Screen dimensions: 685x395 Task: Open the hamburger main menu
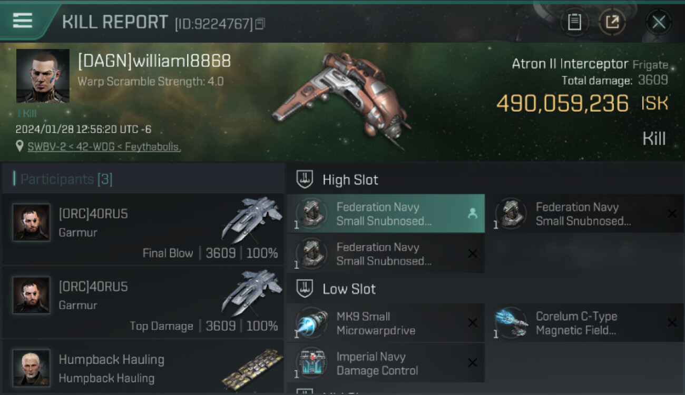[x=23, y=21]
